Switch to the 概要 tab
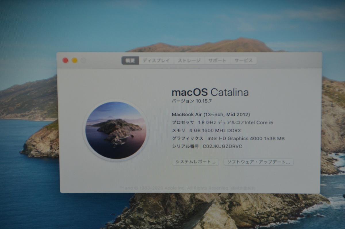Viewport: 345px width, 229px height. pyautogui.click(x=130, y=60)
